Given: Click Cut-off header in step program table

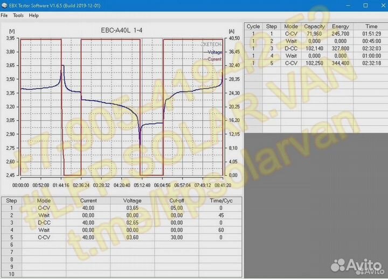Looking at the screenshot, I should pyautogui.click(x=176, y=200).
